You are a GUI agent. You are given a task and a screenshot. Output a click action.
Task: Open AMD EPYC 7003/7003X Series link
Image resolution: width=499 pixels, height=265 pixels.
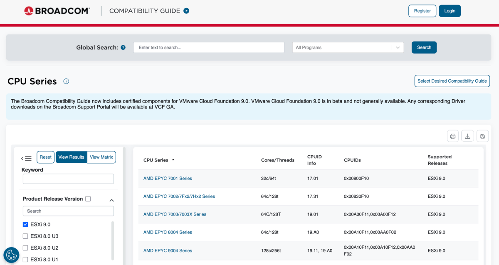tap(175, 214)
